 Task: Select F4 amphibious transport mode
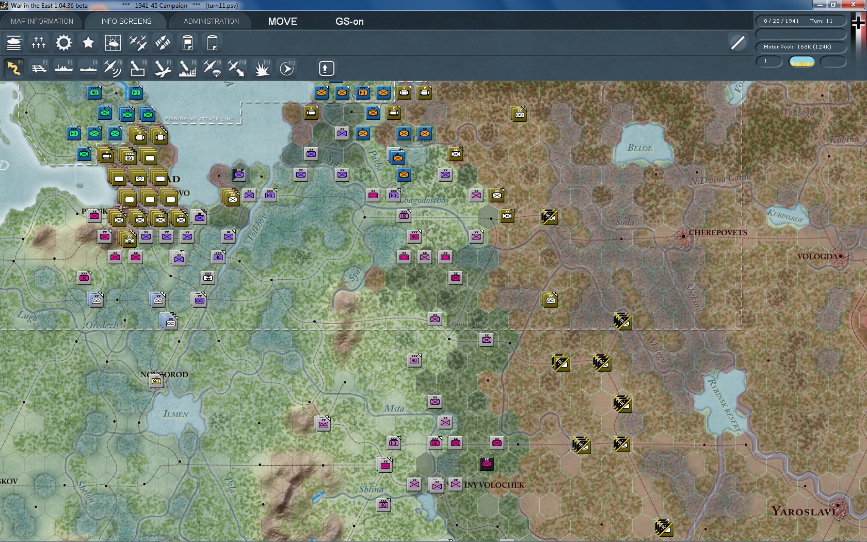tap(88, 68)
